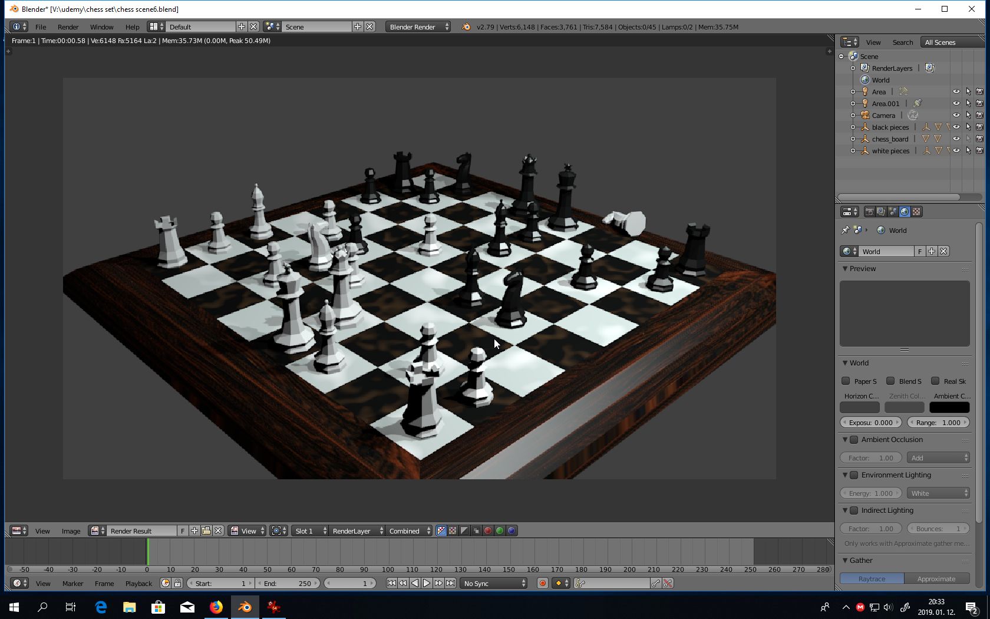The width and height of the screenshot is (990, 619).
Task: Click the automatic keyframe record button
Action: click(x=542, y=584)
